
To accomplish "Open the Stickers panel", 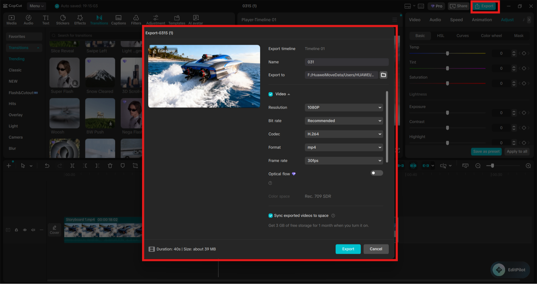I will coord(63,20).
